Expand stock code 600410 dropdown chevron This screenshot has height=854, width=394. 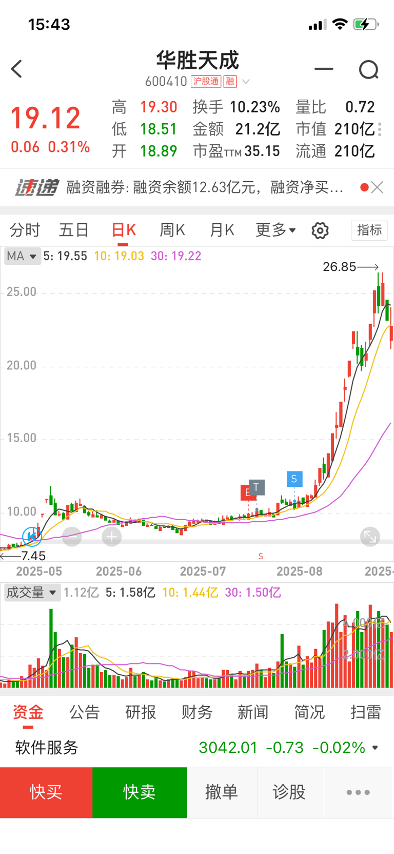tap(246, 82)
